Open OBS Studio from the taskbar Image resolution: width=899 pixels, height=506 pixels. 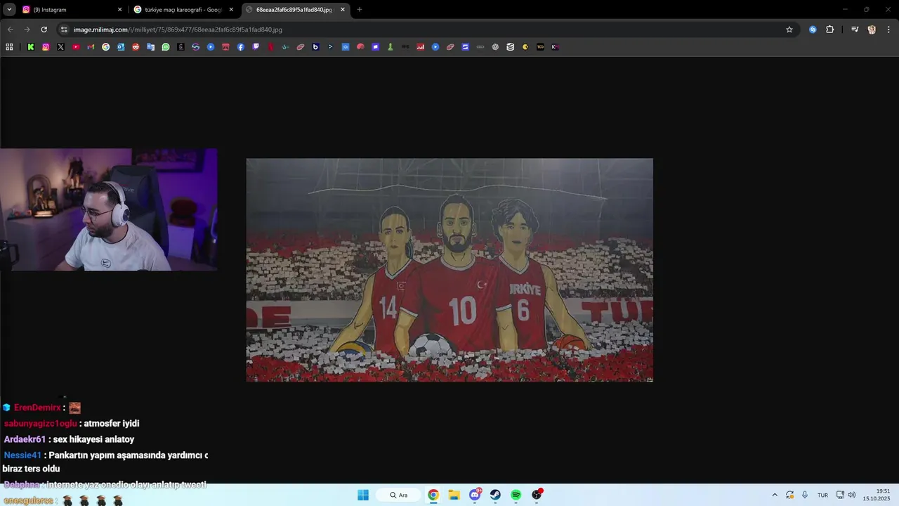pos(537,495)
